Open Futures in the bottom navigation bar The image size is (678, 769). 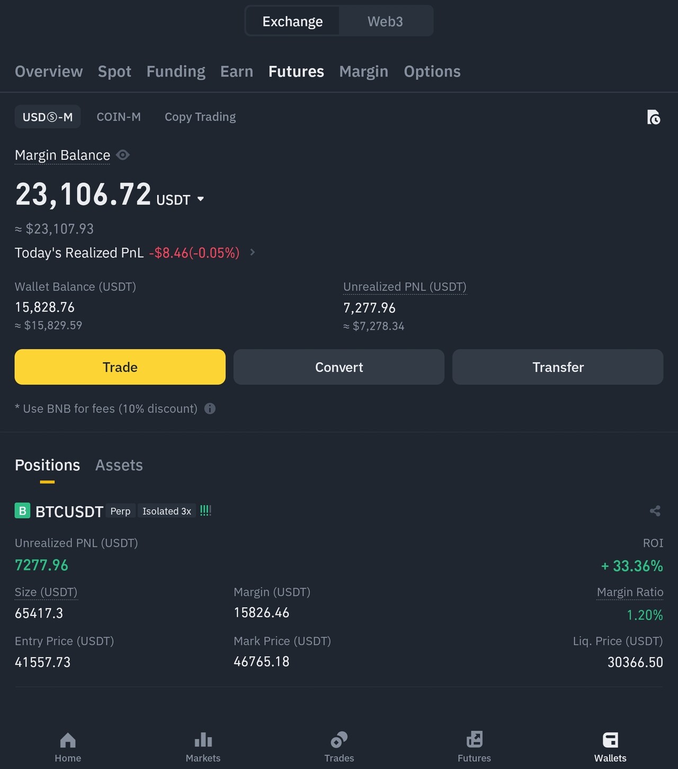[x=474, y=747]
